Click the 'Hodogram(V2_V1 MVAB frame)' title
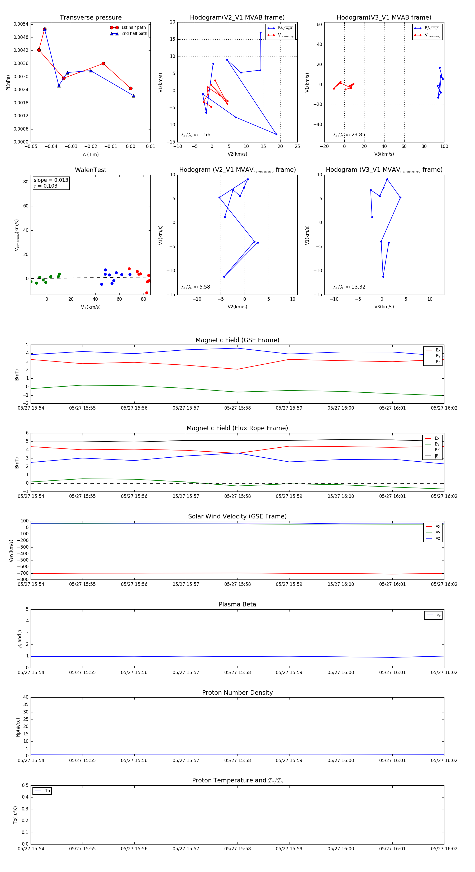This screenshot has height=872, width=475. tap(237, 18)
